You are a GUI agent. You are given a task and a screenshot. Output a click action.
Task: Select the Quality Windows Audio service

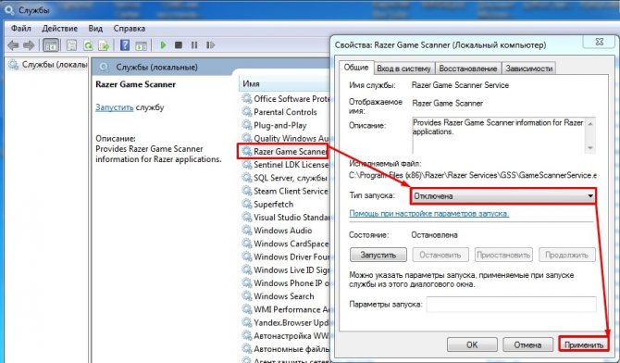point(286,138)
